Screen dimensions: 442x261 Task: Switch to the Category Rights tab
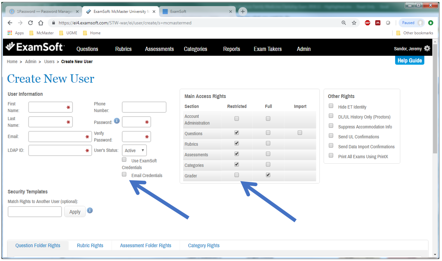[x=204, y=245]
